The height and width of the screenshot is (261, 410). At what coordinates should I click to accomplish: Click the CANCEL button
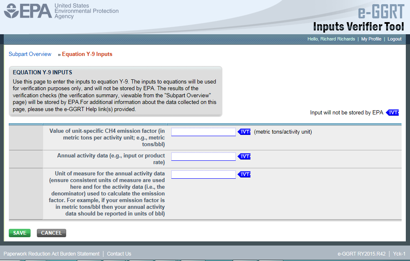tap(52, 233)
